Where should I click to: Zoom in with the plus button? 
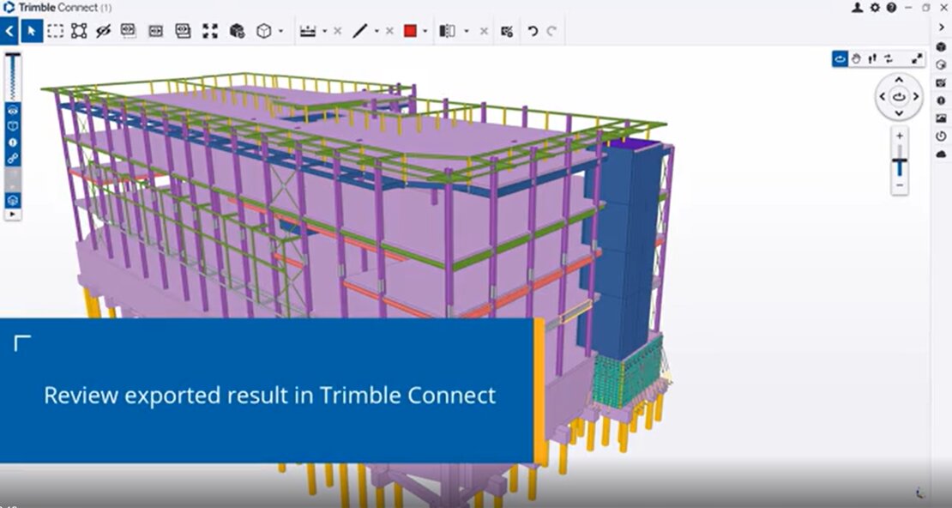tap(900, 136)
